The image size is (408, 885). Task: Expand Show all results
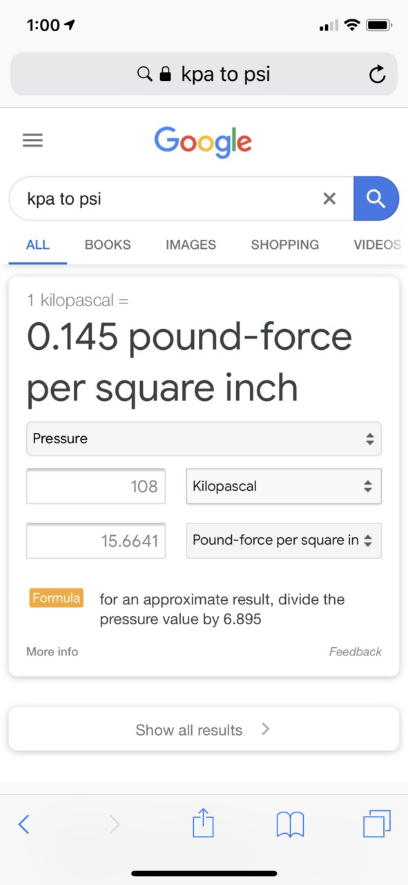click(204, 729)
